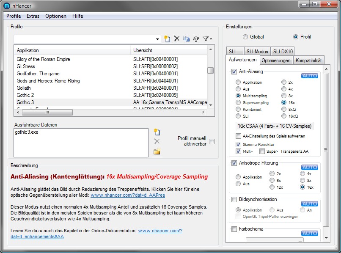This screenshot has width=341, height=253.
Task: Open the Farbschema dropdown list
Action: pyautogui.click(x=275, y=241)
